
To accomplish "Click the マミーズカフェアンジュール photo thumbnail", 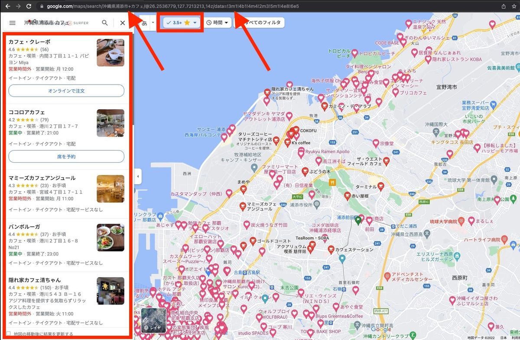I will click(x=110, y=189).
